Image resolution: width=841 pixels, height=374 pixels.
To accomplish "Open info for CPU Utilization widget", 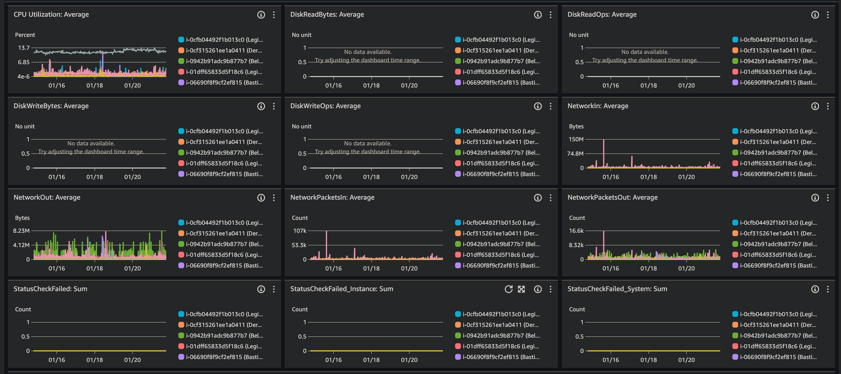I will [x=261, y=15].
